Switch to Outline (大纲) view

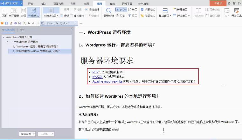click(23, 12)
